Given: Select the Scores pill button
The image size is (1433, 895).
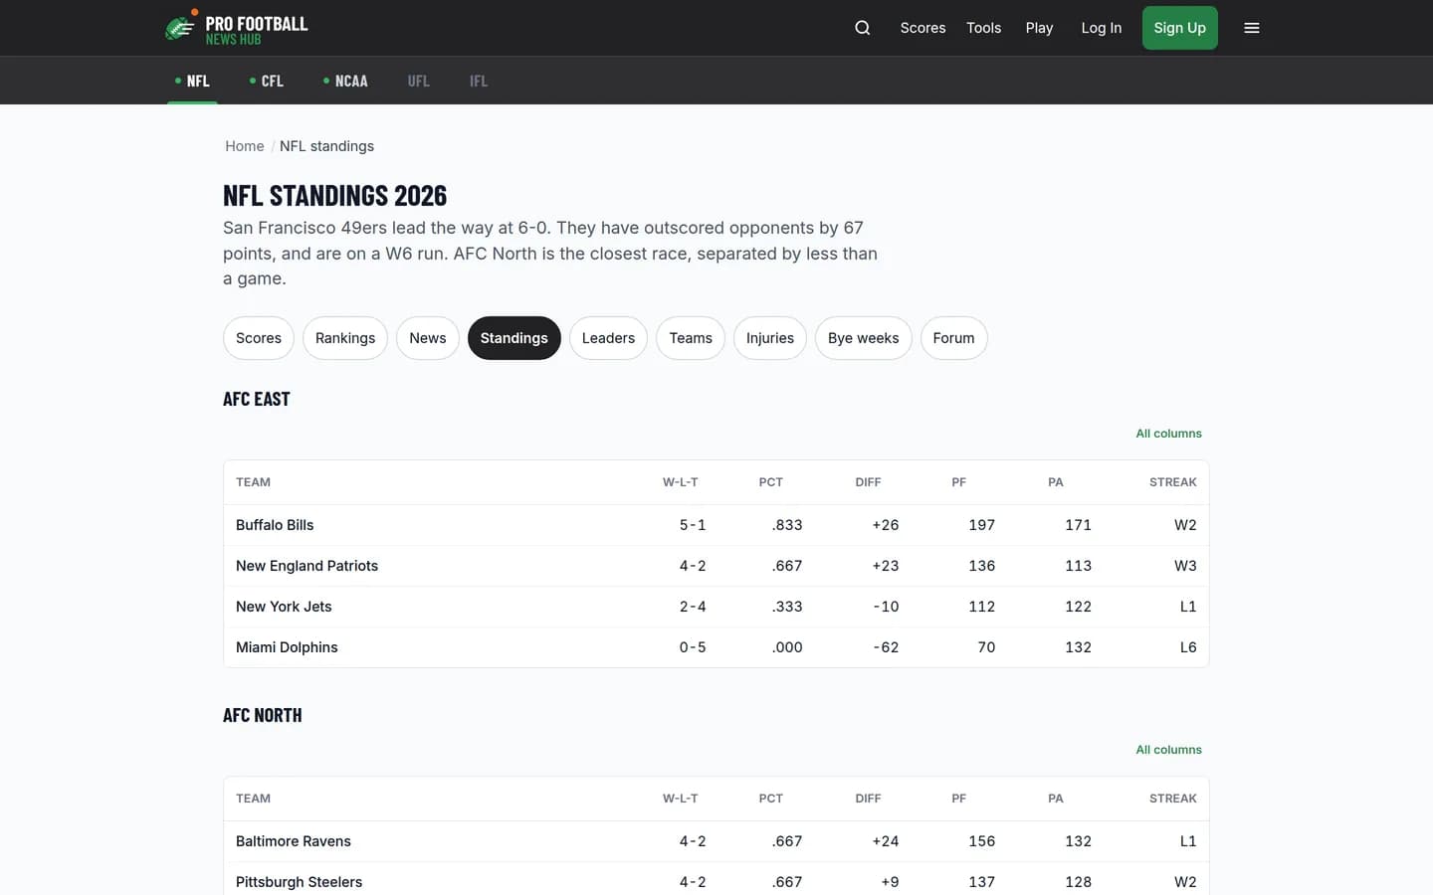Looking at the screenshot, I should 259,338.
